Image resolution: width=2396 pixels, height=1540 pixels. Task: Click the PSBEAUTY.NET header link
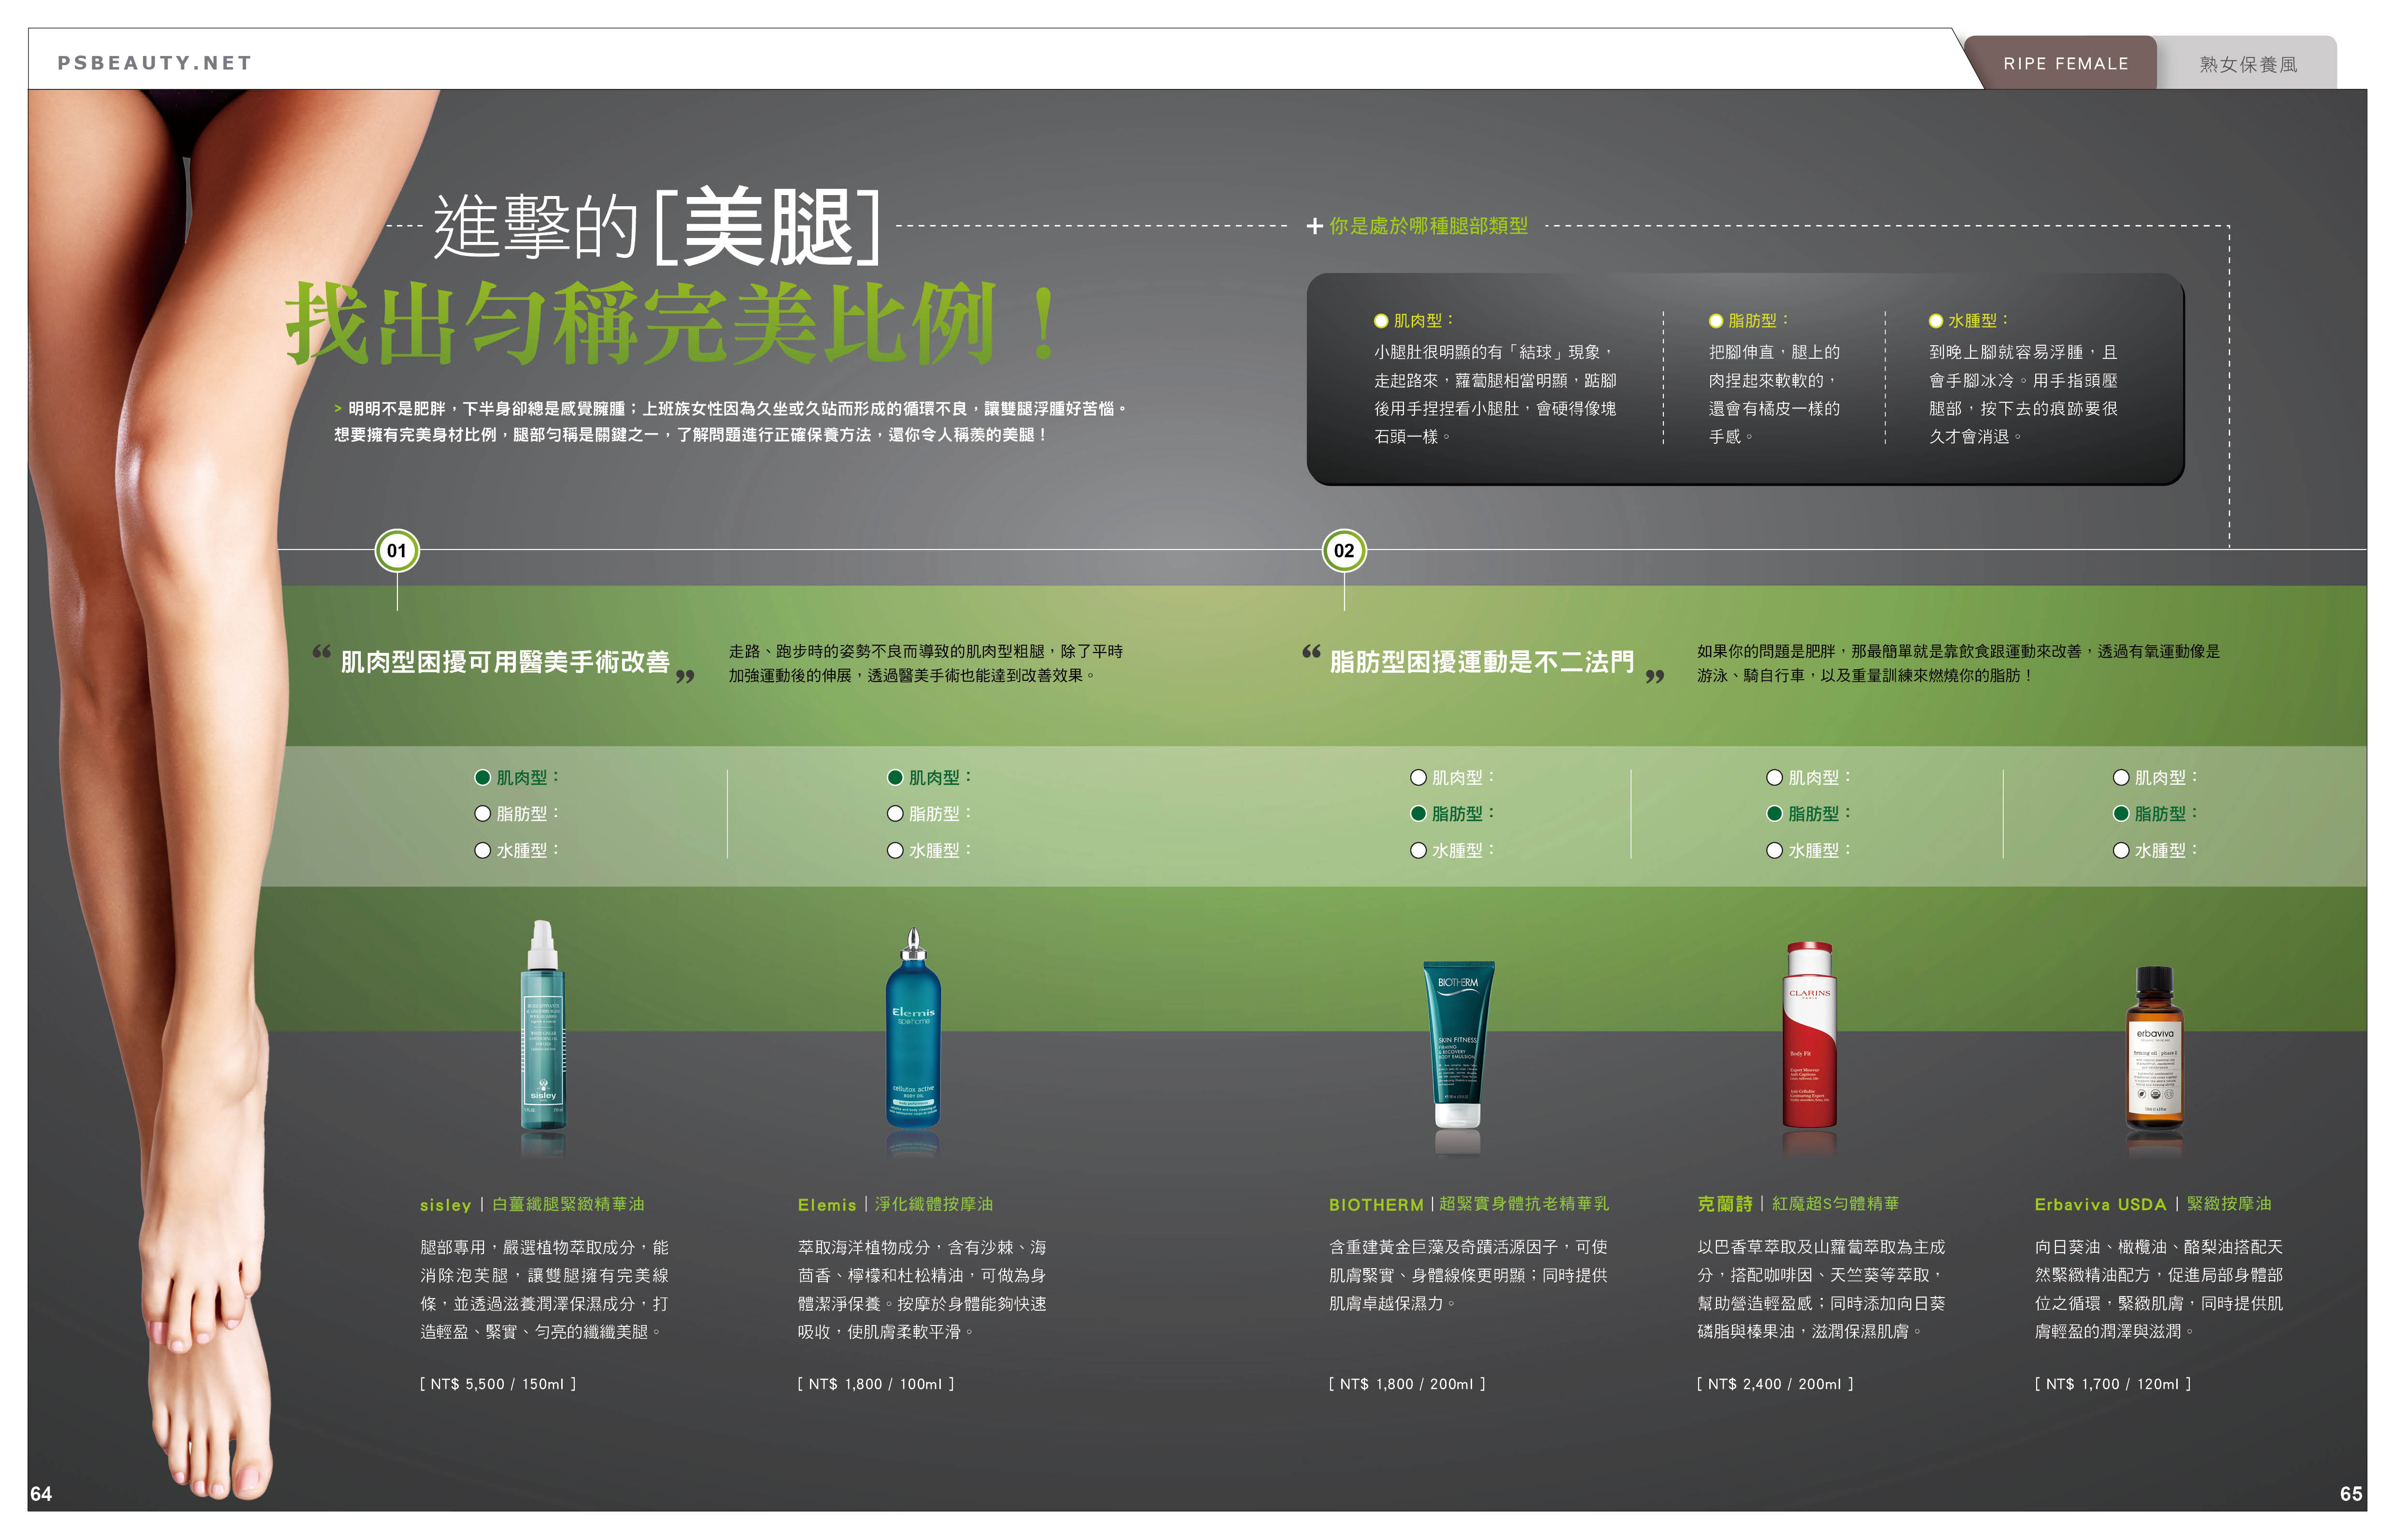[x=155, y=63]
